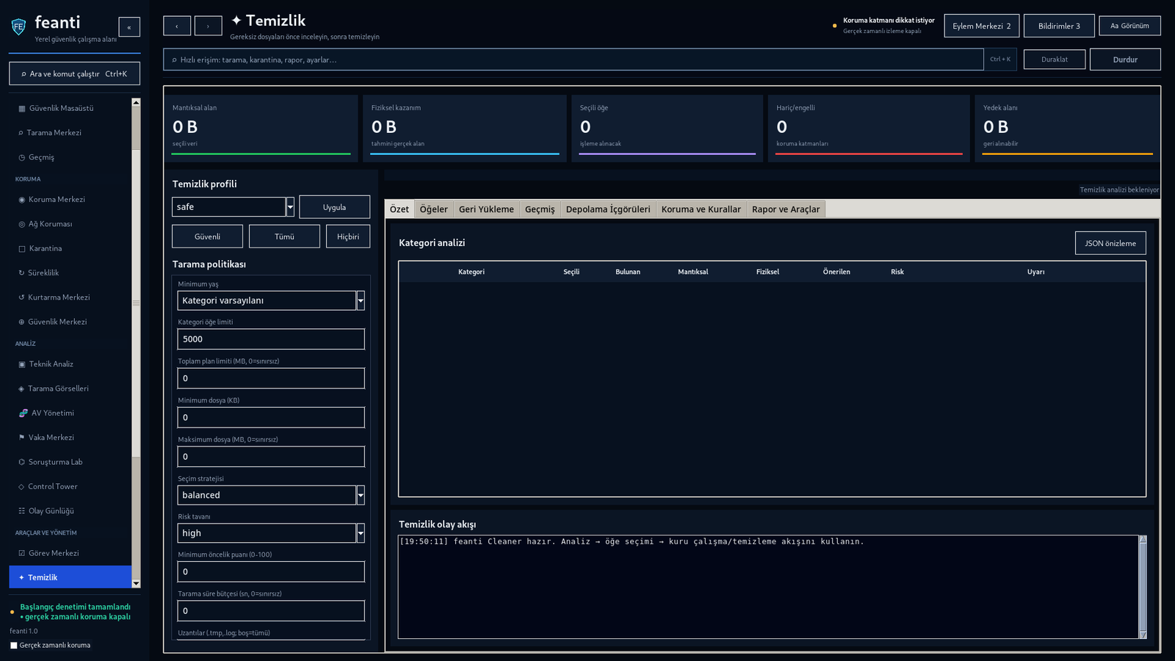This screenshot has width=1175, height=661.
Task: Click the Toplam plan limiti field
Action: point(271,378)
